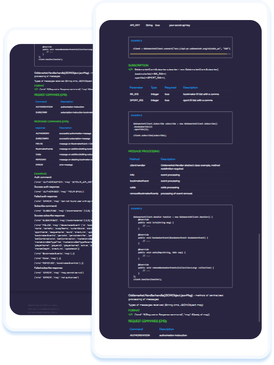Image resolution: width=274 pixels, height=365 pixels.
Task: Click the client.handler(handler); line in front tablet
Action: coord(147,279)
